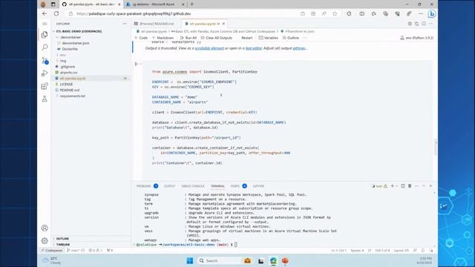The height and width of the screenshot is (267, 475).
Task: Open browser settings and more menu
Action: [x=421, y=13]
